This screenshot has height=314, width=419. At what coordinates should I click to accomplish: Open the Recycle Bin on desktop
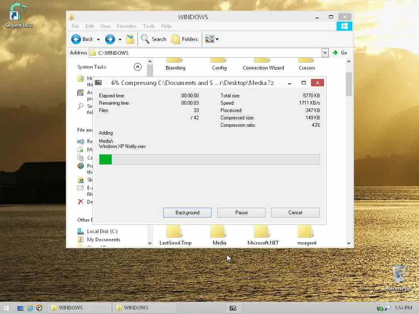(399, 278)
